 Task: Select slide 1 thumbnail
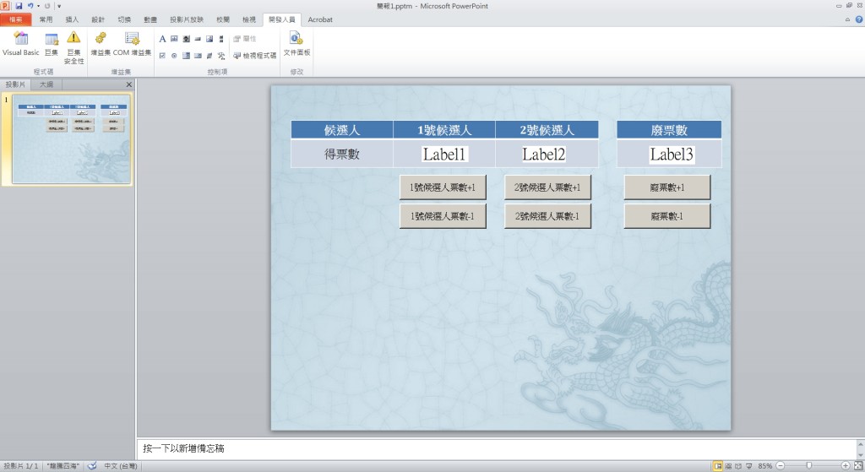(x=72, y=139)
